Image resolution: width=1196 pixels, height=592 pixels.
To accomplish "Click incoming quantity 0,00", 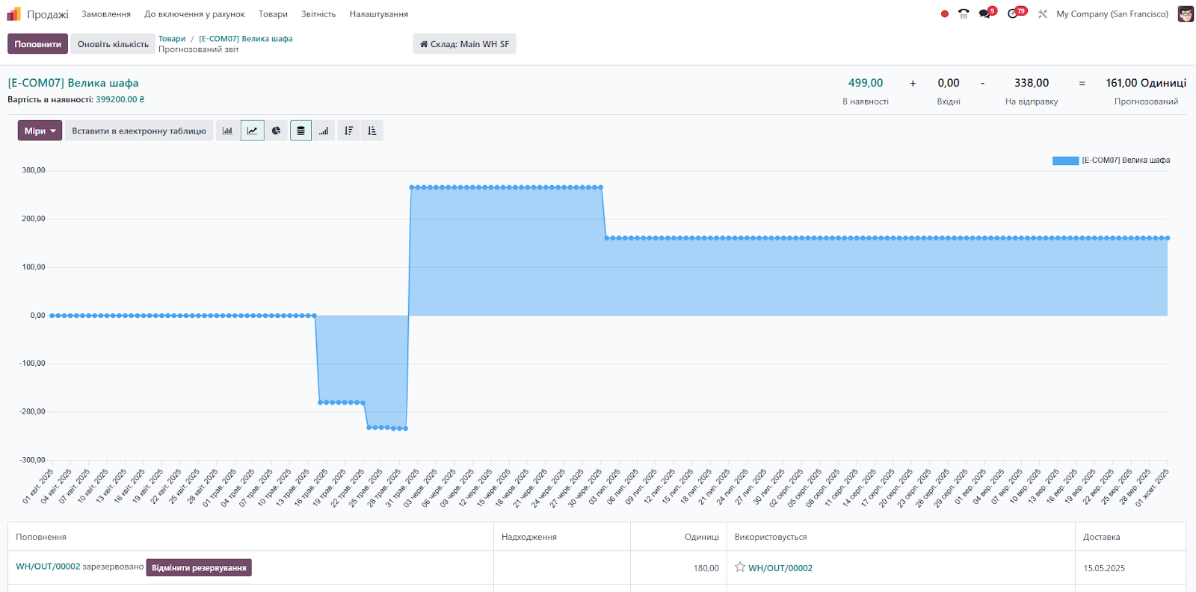I will pyautogui.click(x=949, y=83).
